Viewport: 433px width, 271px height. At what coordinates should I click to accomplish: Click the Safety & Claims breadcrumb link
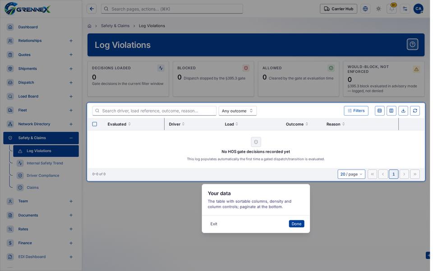click(x=115, y=26)
